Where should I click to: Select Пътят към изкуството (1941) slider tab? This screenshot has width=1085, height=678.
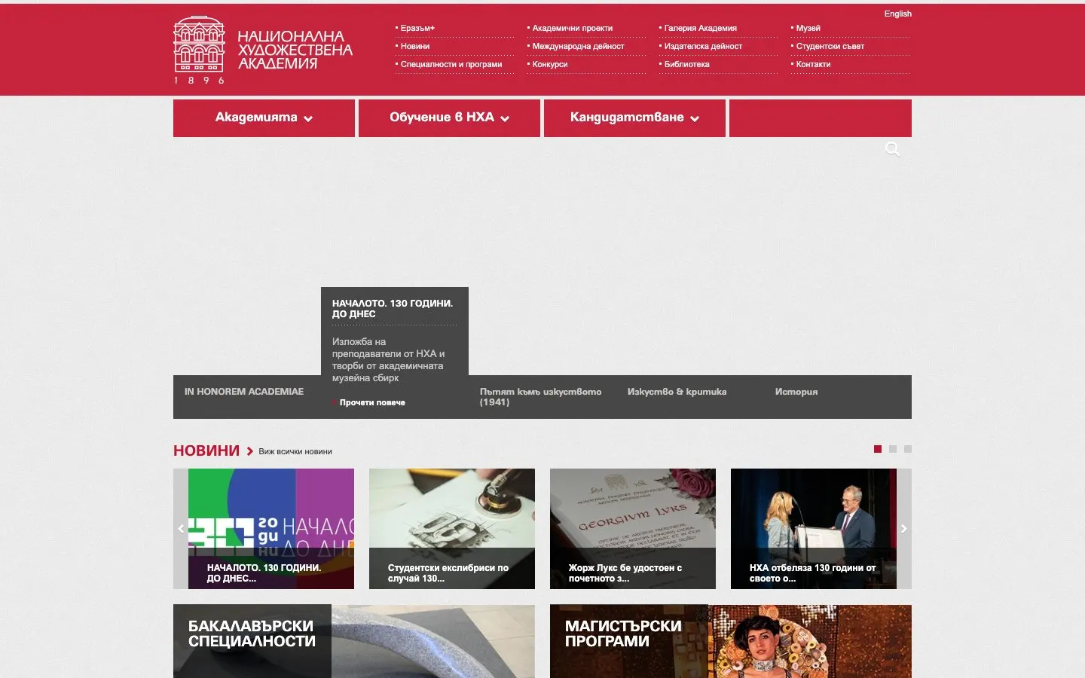click(x=541, y=397)
